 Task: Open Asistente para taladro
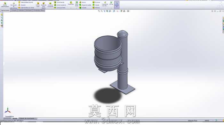(x=44, y=5)
